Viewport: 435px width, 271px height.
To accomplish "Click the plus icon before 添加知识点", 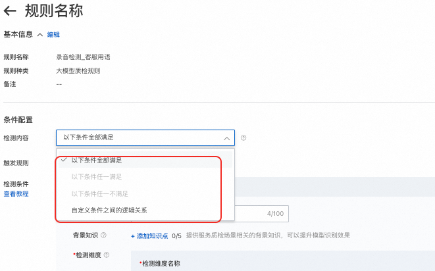I will coord(133,236).
